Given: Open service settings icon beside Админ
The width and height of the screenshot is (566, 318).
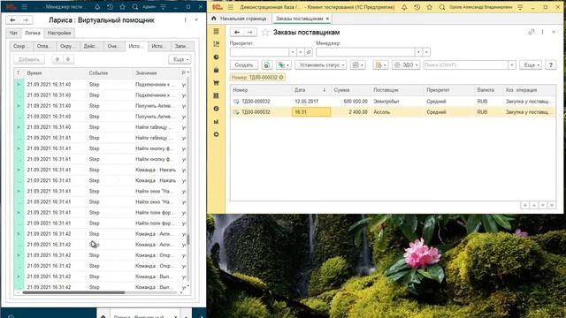Looking at the screenshot, I should tap(163, 6).
